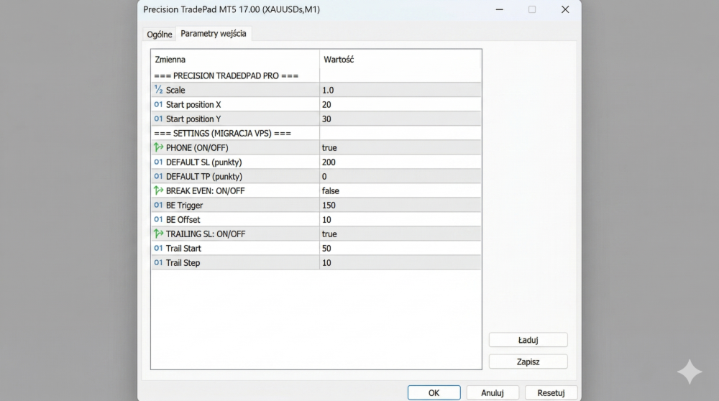Select the 'DEFAULT SL (punkty)' label
The width and height of the screenshot is (719, 401).
(204, 162)
